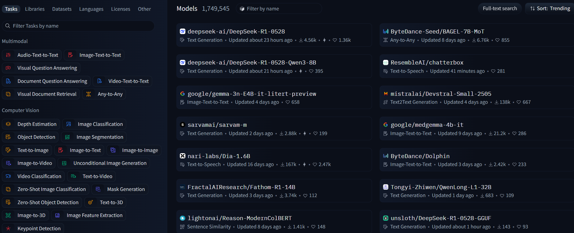The height and width of the screenshot is (233, 574).
Task: Select Image Feature Extraction filter
Action: 88,215
